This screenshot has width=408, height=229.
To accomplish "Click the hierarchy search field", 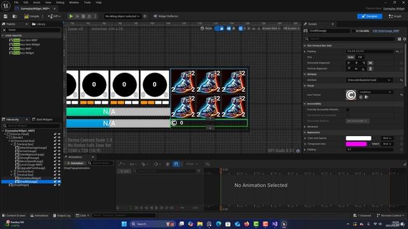I will point(32,126).
